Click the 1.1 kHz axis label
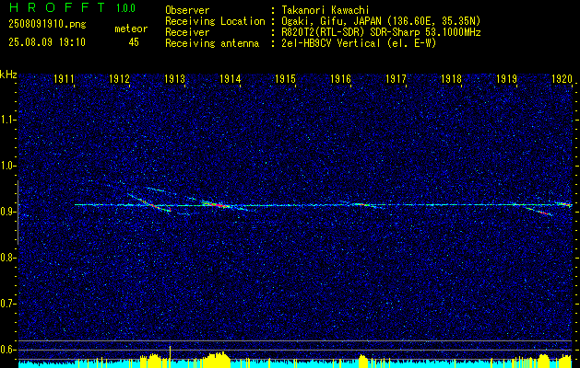 coord(6,120)
